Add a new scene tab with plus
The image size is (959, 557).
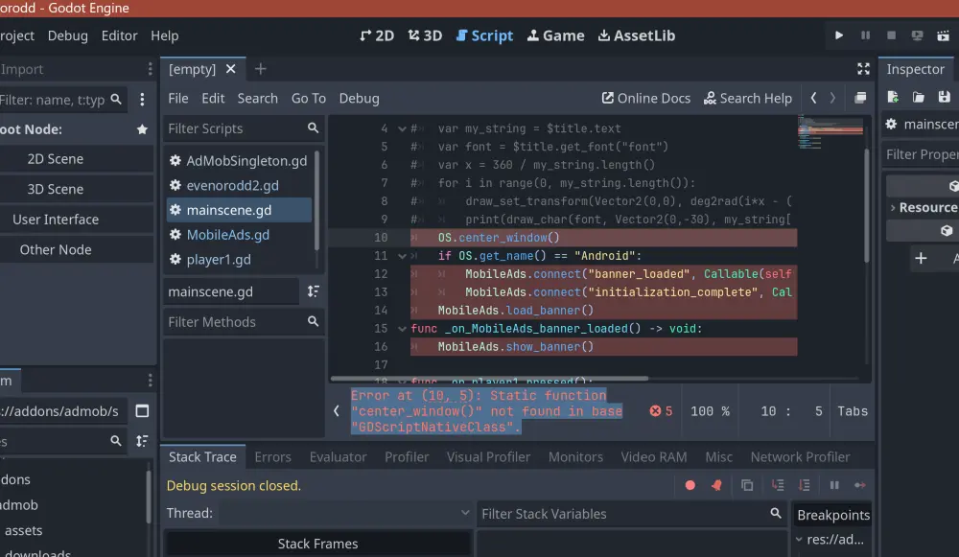tap(261, 69)
